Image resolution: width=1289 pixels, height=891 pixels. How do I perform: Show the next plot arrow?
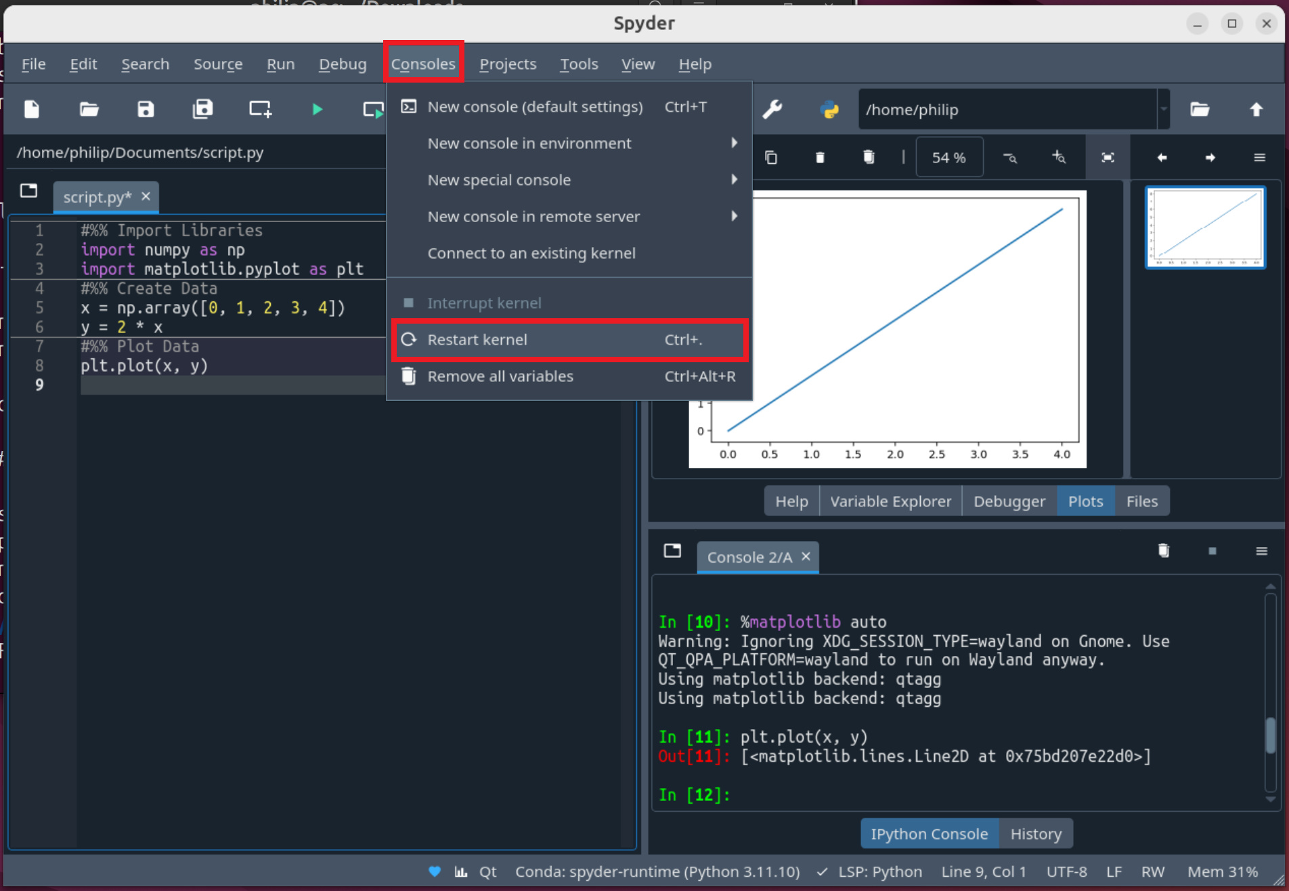(x=1210, y=158)
